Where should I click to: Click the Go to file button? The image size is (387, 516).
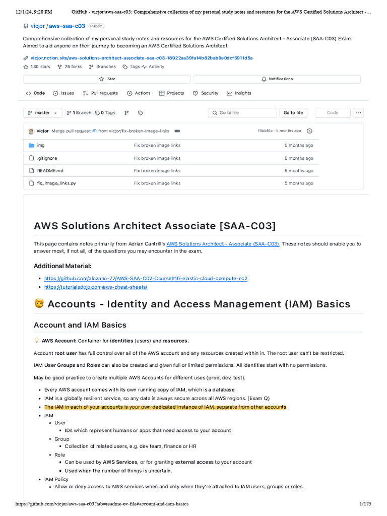293,113
